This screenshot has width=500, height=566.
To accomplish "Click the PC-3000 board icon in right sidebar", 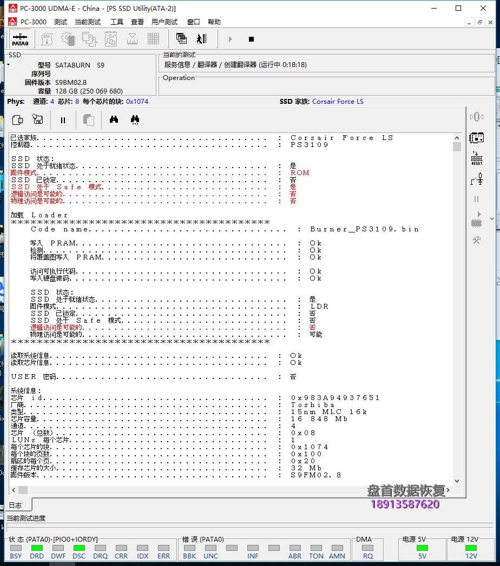I will [477, 137].
